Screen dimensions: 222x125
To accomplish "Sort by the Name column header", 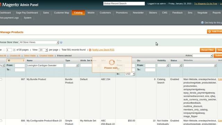I will 30,60.
